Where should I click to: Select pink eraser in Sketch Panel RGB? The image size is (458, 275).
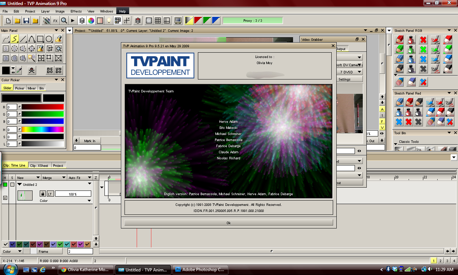(399, 82)
